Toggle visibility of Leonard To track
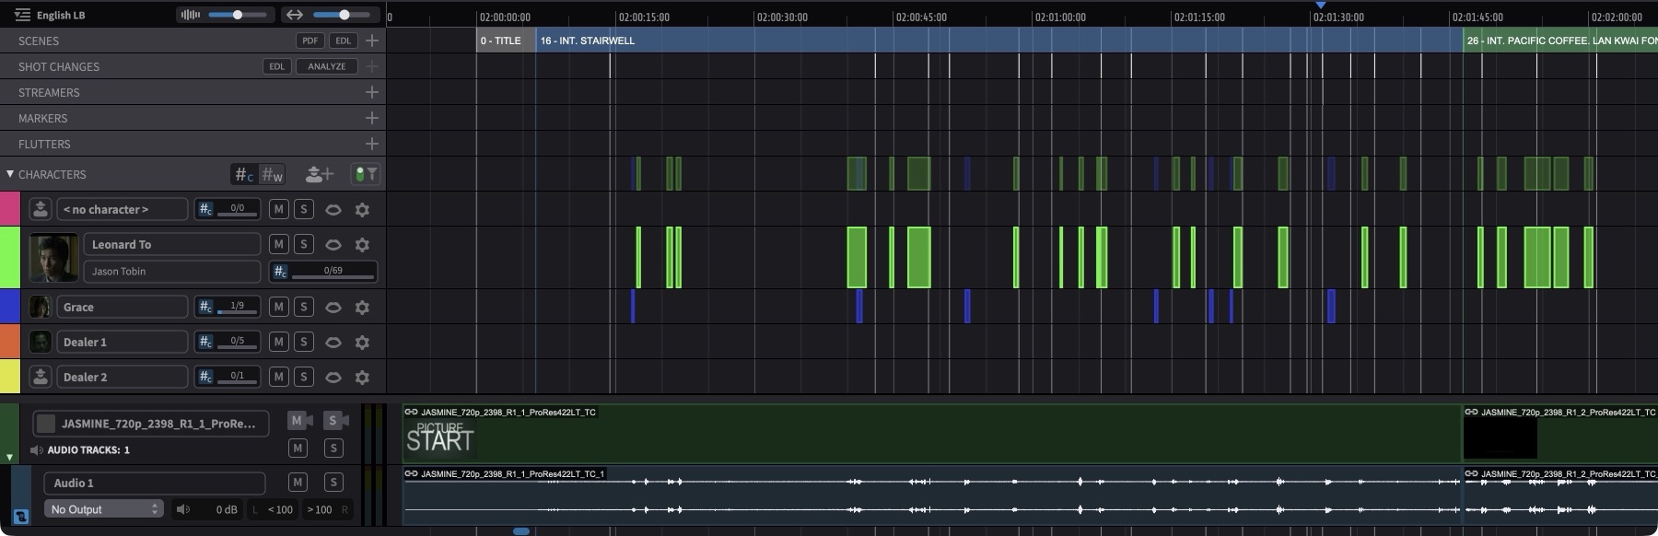 333,244
